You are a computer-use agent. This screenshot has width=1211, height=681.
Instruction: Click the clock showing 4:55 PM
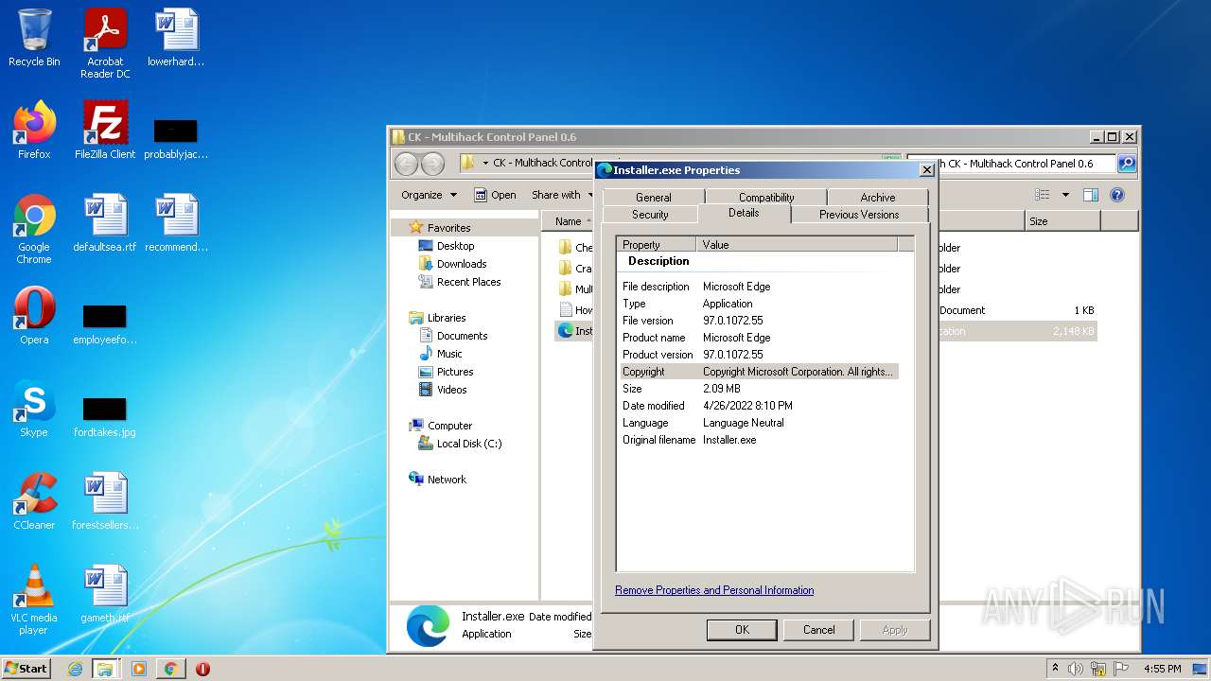(x=1162, y=669)
